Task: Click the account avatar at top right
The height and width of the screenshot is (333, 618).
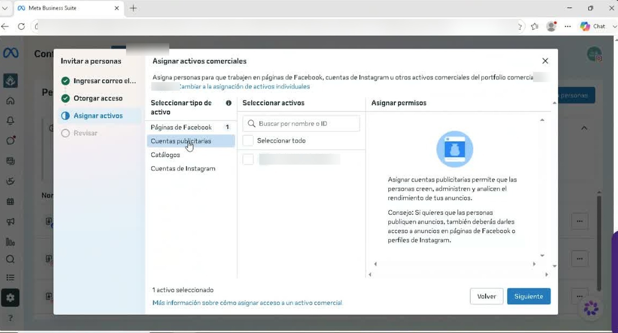Action: click(x=594, y=54)
